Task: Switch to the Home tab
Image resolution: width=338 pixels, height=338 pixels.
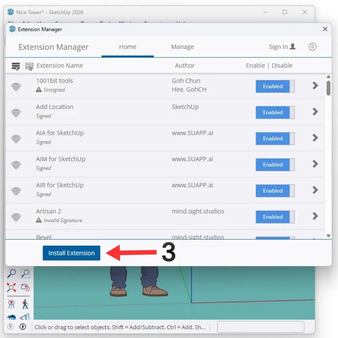Action: pyautogui.click(x=128, y=47)
